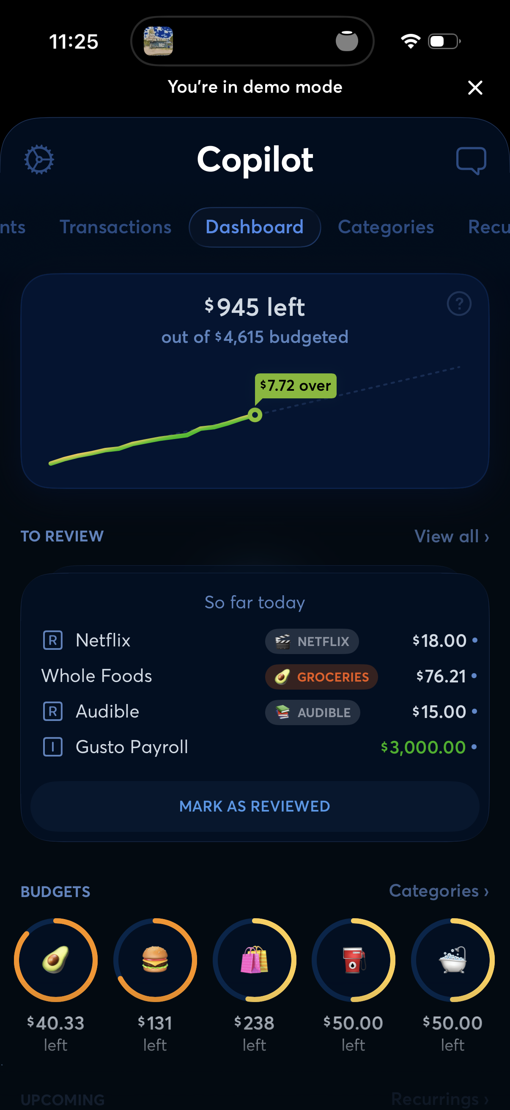Tap the budget help question mark
Viewport: 510px width, 1110px height.
click(x=459, y=304)
